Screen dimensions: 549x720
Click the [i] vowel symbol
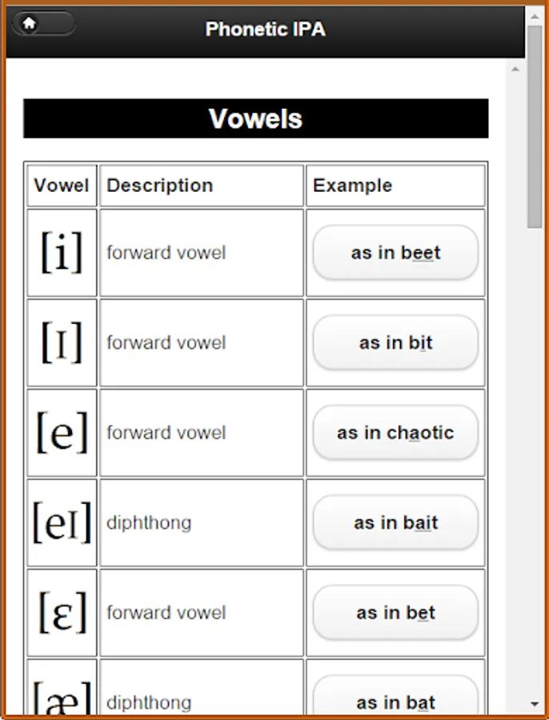pos(62,253)
